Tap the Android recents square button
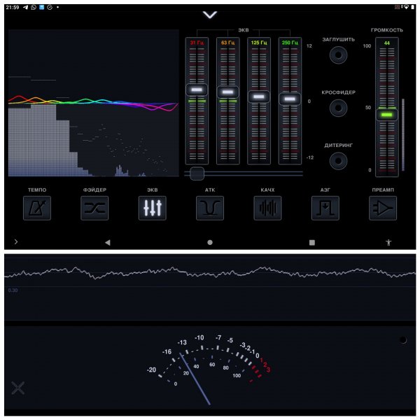The width and height of the screenshot is (420, 420). tap(311, 242)
